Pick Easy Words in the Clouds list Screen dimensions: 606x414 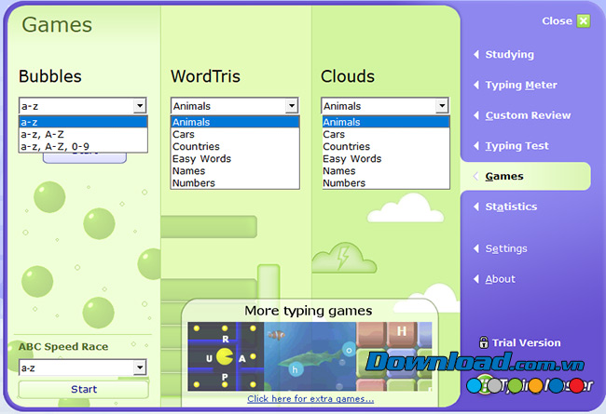point(386,158)
